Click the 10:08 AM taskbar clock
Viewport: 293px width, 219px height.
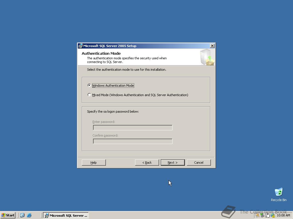coord(284,216)
